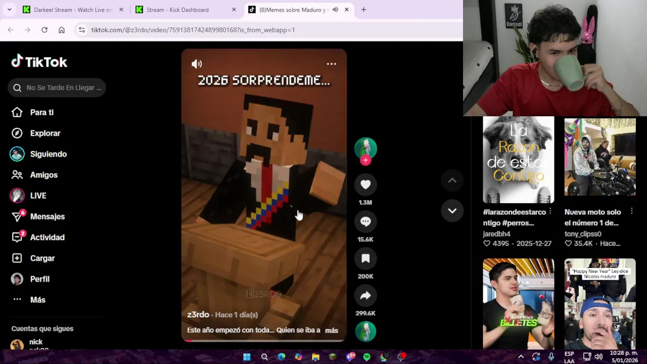Viewport: 647px width, 364px height.
Task: View site information icon in address bar
Action: point(82,30)
